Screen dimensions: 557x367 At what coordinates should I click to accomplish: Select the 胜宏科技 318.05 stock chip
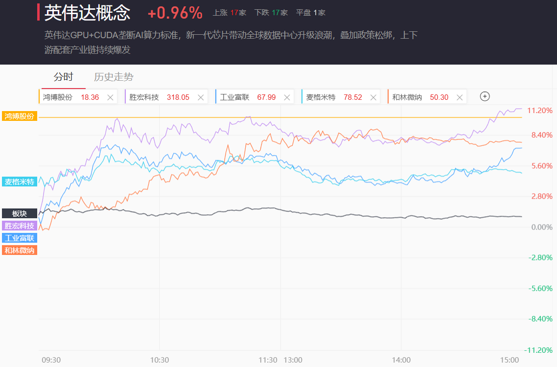coord(159,97)
